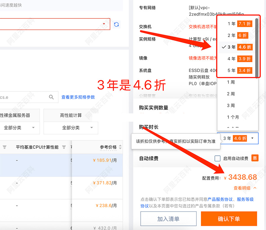266x230 pixels.
Task: Click the 7.1折 discount badge next to 1年
Action: pyautogui.click(x=244, y=24)
